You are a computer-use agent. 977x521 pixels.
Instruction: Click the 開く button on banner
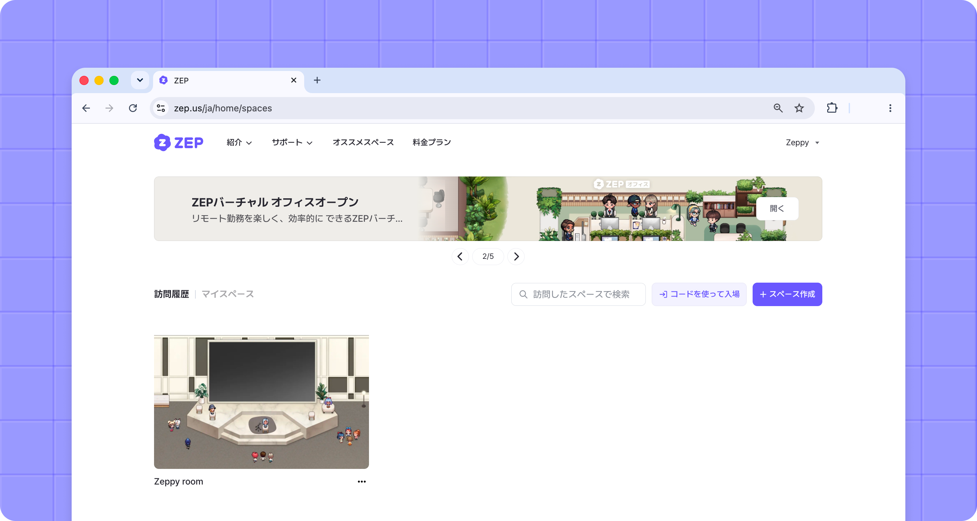click(x=777, y=208)
